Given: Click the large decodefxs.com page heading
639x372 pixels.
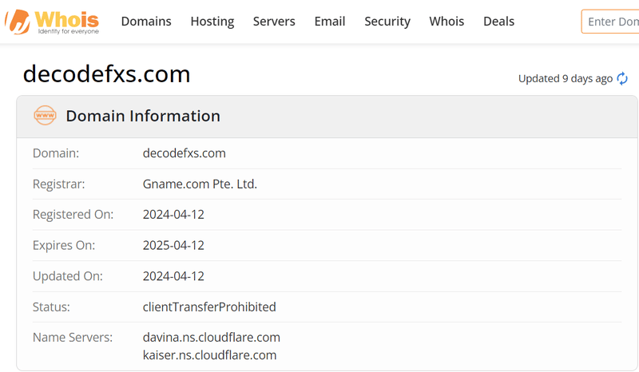Looking at the screenshot, I should click(x=107, y=74).
